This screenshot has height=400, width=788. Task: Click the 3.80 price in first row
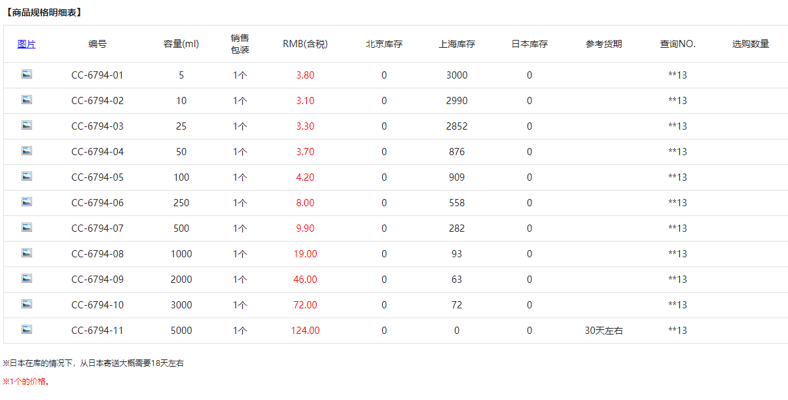305,75
